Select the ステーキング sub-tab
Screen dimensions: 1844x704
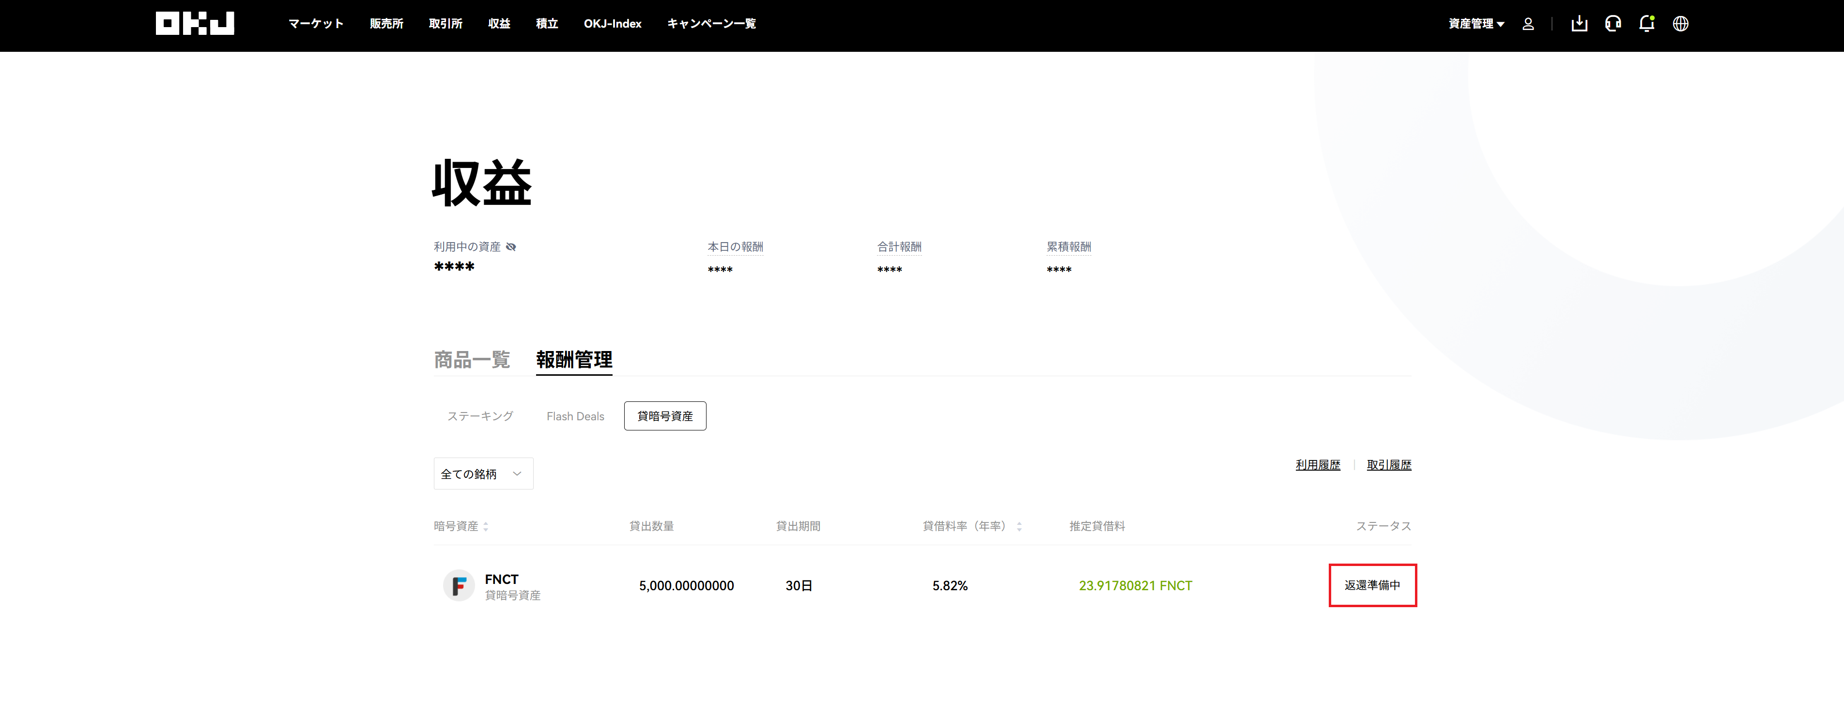click(480, 416)
